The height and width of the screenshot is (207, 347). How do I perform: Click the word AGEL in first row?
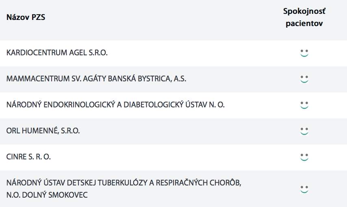[78, 53]
